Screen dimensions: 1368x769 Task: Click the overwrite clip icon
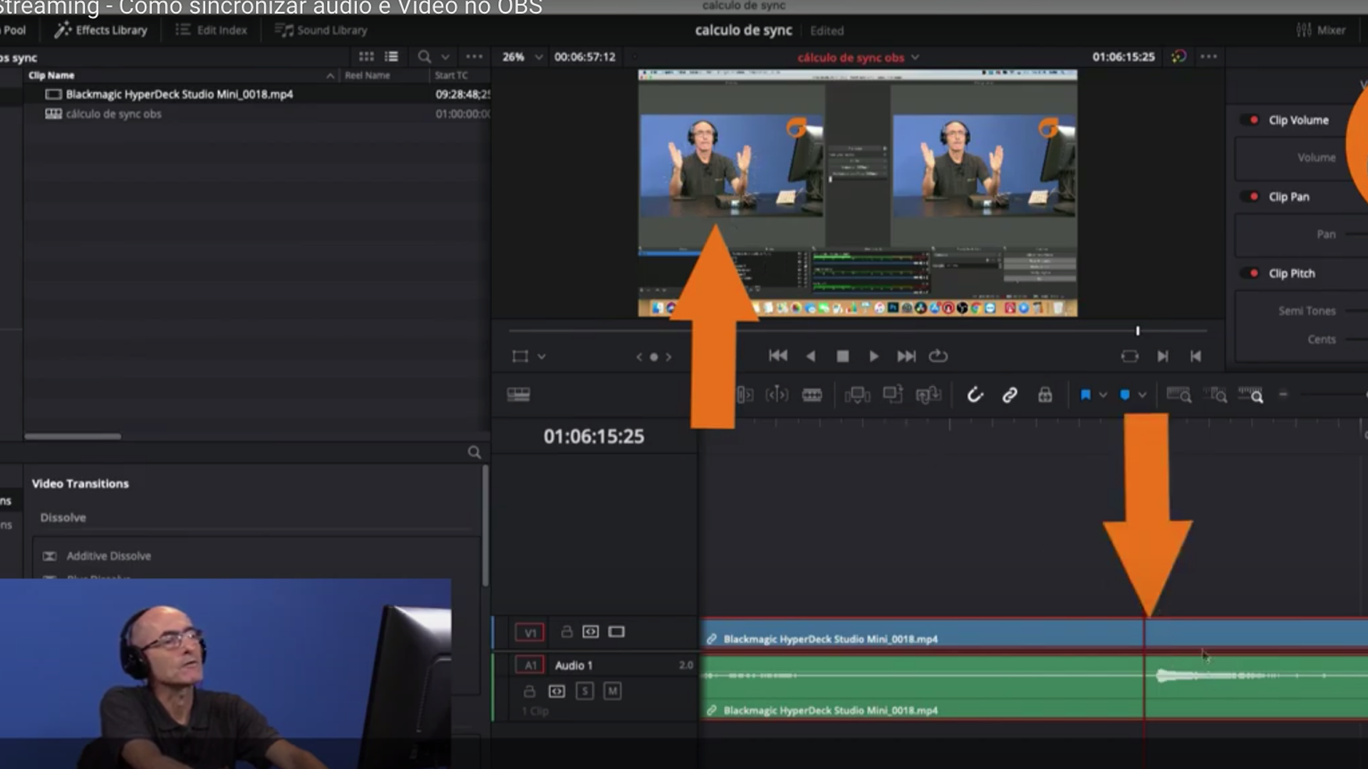click(893, 394)
